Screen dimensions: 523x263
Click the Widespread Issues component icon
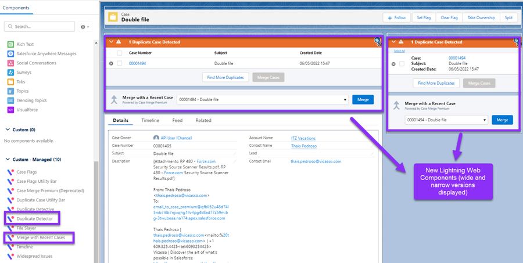pyautogui.click(x=10, y=256)
